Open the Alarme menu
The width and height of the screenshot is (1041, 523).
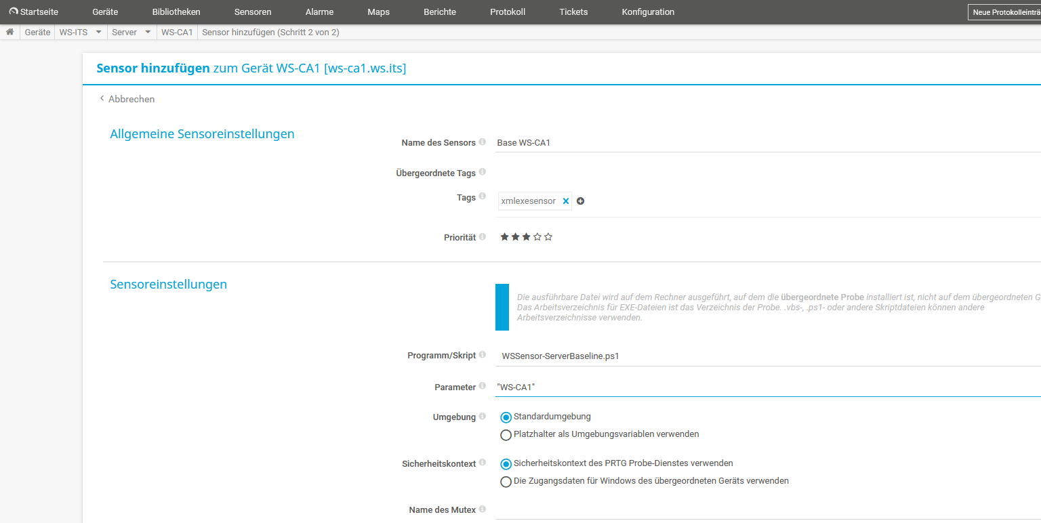[319, 12]
